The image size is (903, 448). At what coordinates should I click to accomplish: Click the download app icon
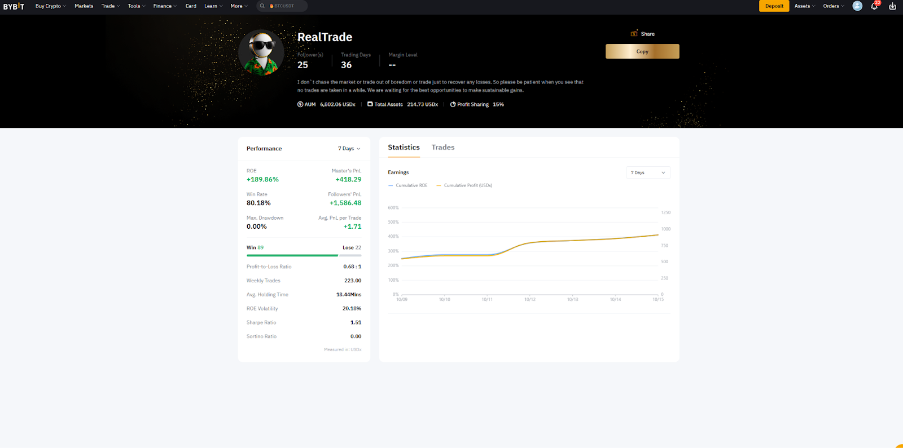[x=892, y=6]
